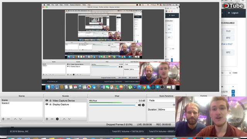Click the Skype icon in the previewed dock
247x139 pixels.
pos(148,87)
